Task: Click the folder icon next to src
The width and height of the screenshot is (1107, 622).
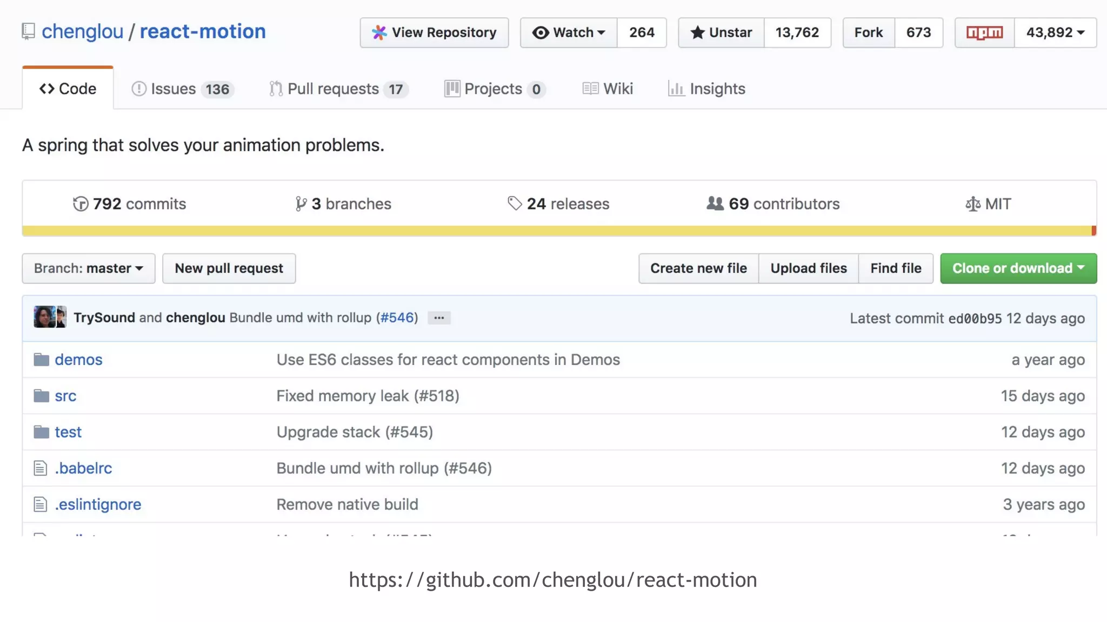Action: [x=41, y=396]
